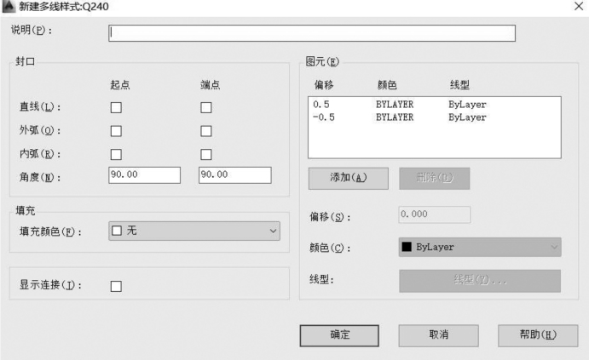This screenshot has width=589, height=360.
Task: Click ByLayer linetype in the -0.5 row
Action: [x=467, y=117]
